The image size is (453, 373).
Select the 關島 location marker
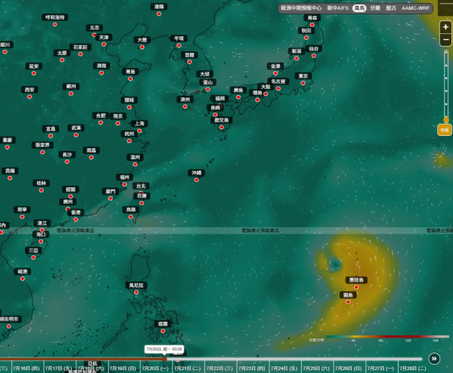(348, 302)
